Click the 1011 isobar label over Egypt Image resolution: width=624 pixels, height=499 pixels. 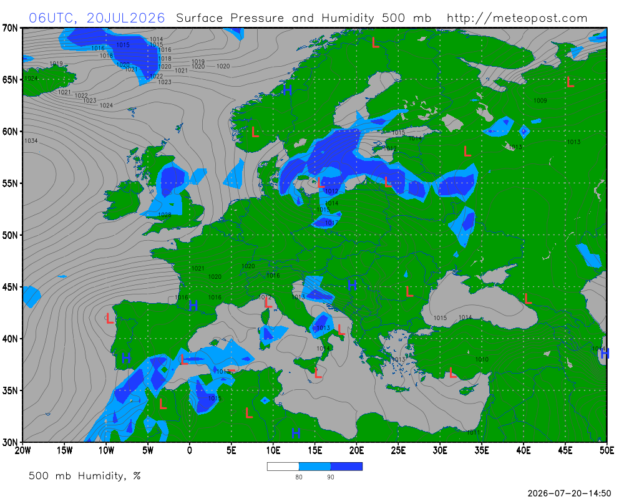473,432
